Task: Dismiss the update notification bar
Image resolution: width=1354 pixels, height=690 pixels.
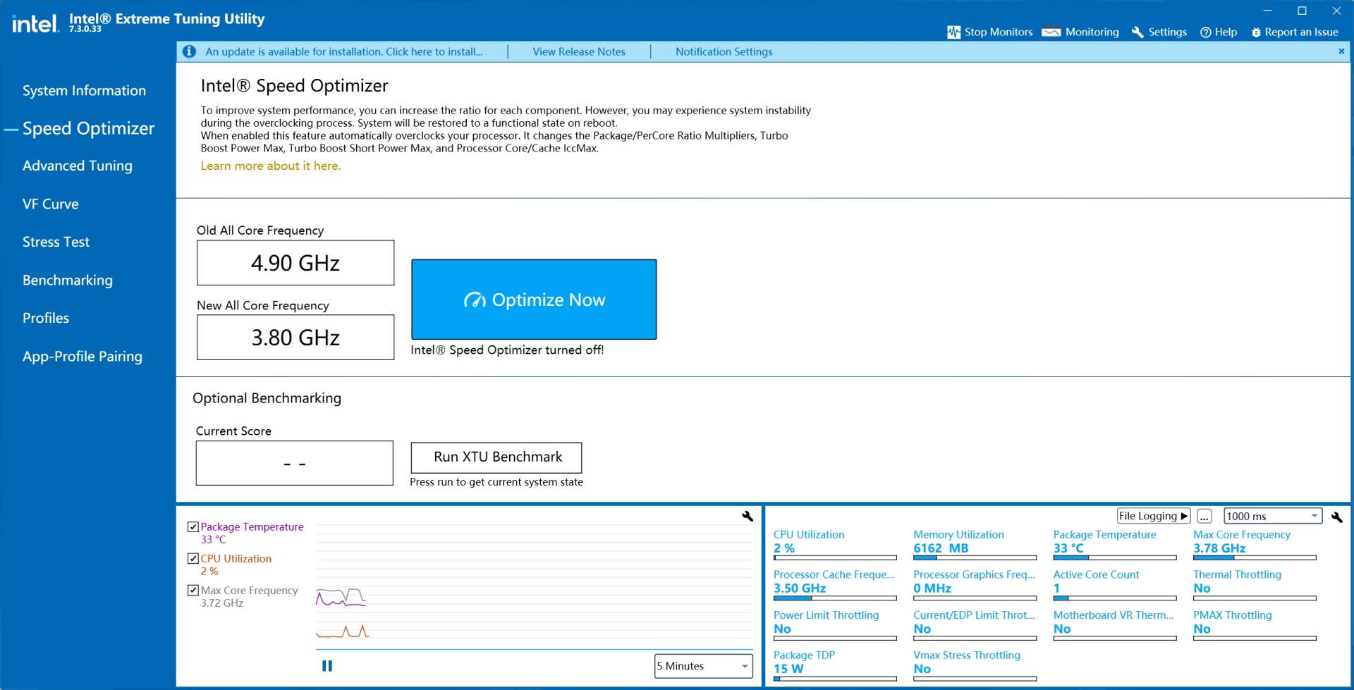Action: tap(1341, 51)
